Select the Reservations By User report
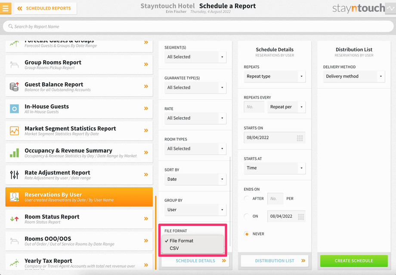396x275 pixels. (x=79, y=197)
